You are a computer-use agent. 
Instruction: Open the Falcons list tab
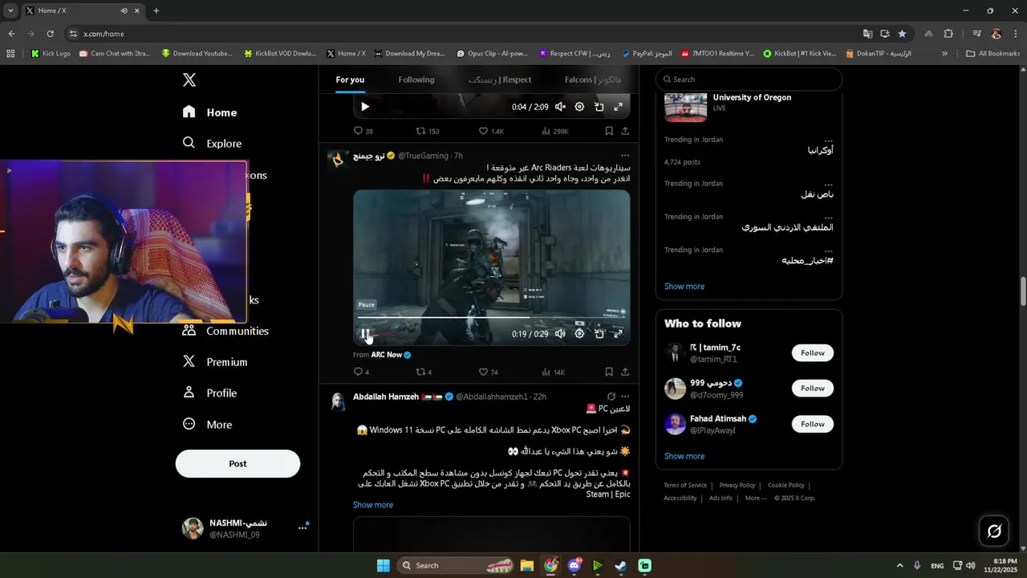coord(593,79)
